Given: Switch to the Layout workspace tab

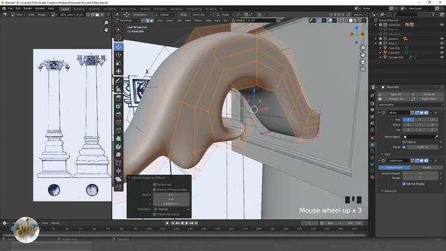Looking at the screenshot, I should click(65, 9).
